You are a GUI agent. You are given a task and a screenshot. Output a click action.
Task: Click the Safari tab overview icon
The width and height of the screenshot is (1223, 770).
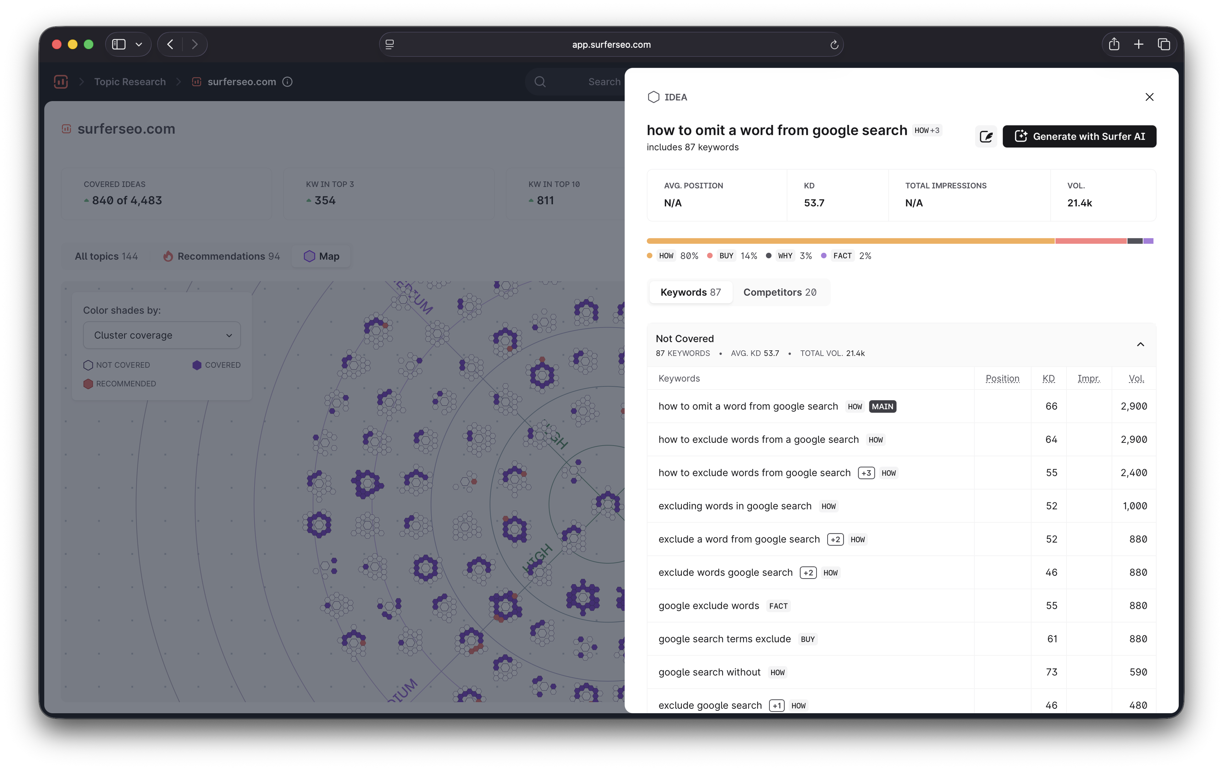point(1163,44)
